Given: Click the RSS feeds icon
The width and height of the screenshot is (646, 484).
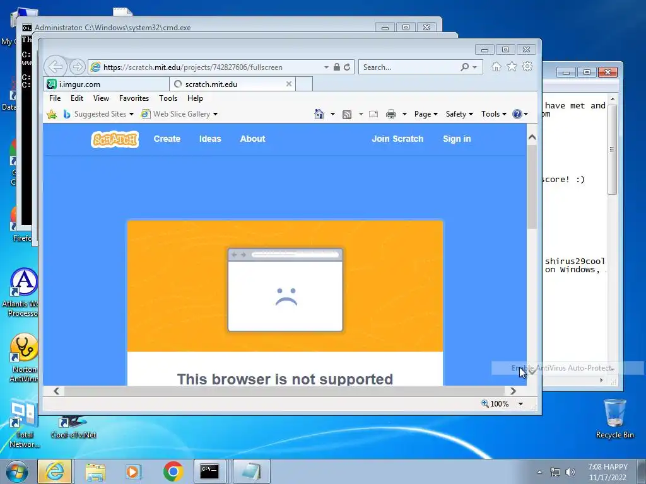Looking at the screenshot, I should 347,115.
